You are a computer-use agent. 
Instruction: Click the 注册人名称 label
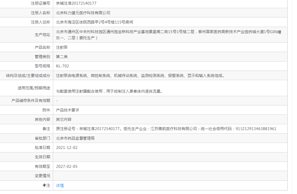(40, 13)
